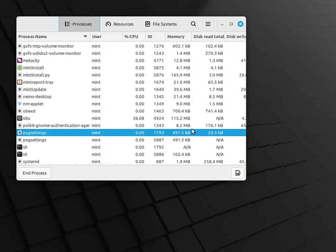Select the nemo-desktop process name
The height and width of the screenshot is (252, 336).
click(37, 97)
